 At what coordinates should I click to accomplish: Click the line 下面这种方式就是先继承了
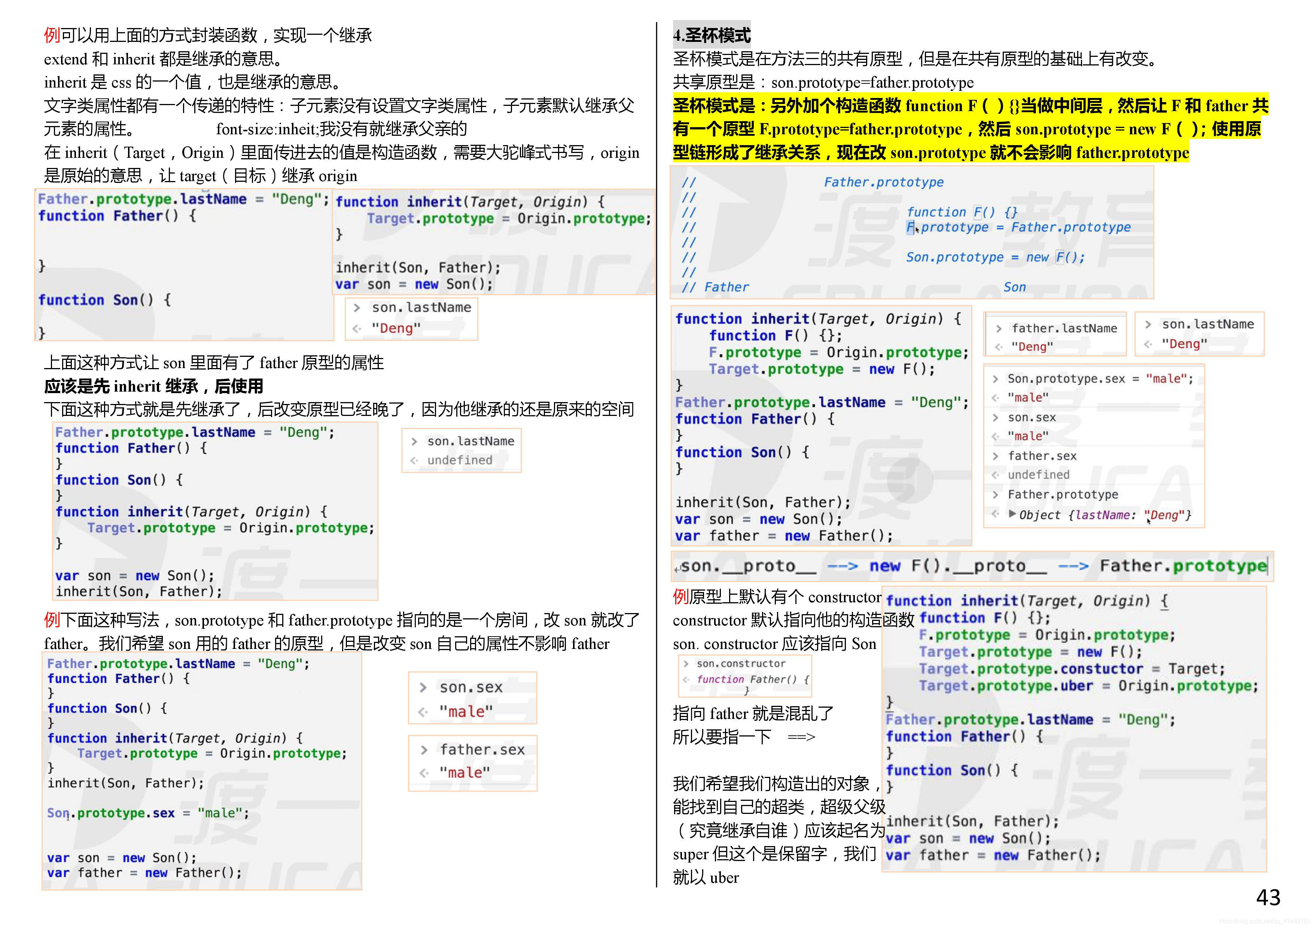[x=339, y=409]
